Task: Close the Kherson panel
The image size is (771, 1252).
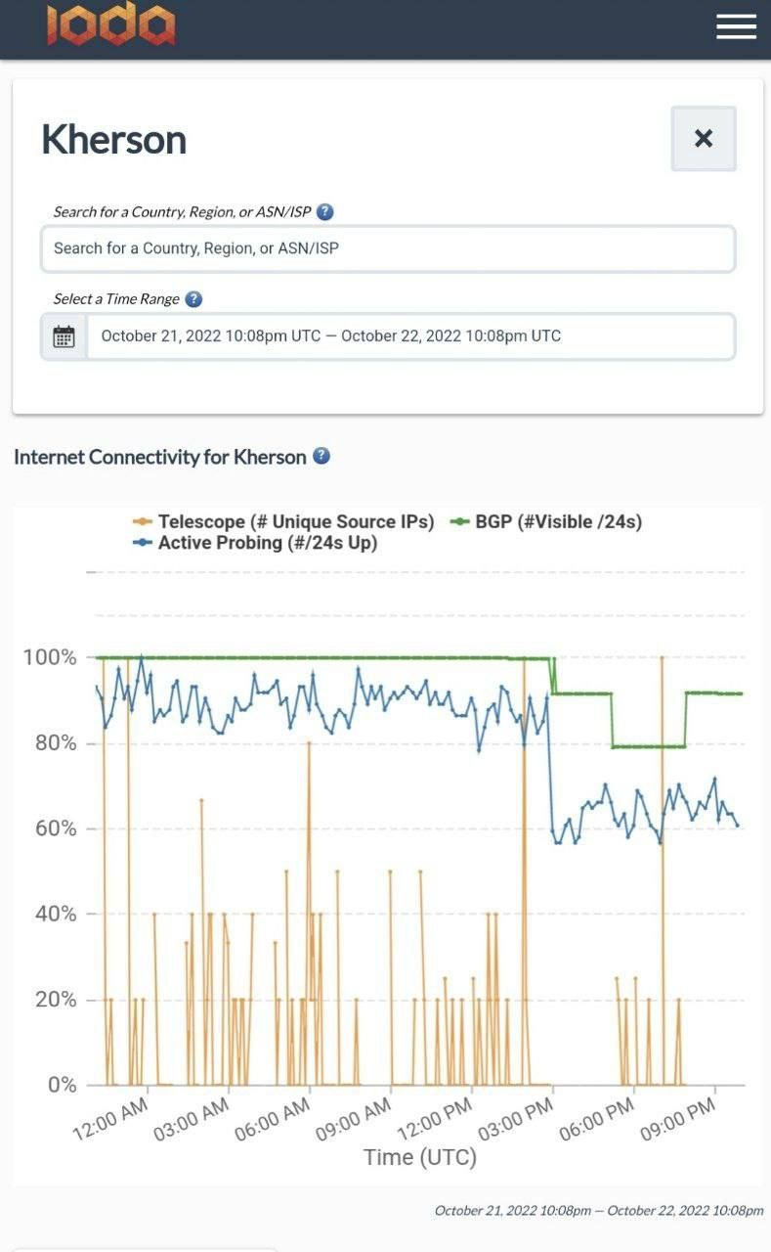Action: [704, 139]
